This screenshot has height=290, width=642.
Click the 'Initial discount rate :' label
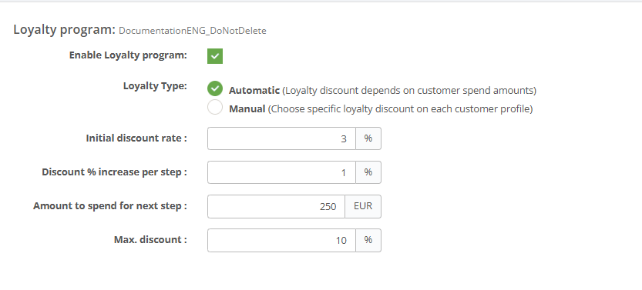click(x=136, y=138)
